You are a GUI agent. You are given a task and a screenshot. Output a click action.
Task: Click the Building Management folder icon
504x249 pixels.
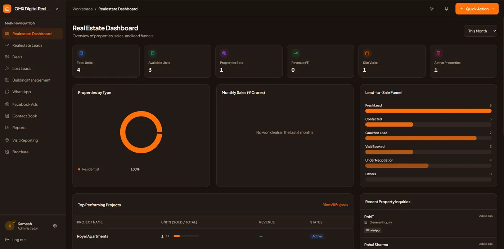[x=7, y=80]
